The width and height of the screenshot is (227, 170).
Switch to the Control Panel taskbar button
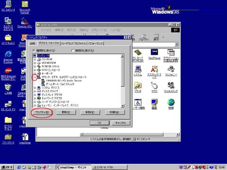[109, 167]
